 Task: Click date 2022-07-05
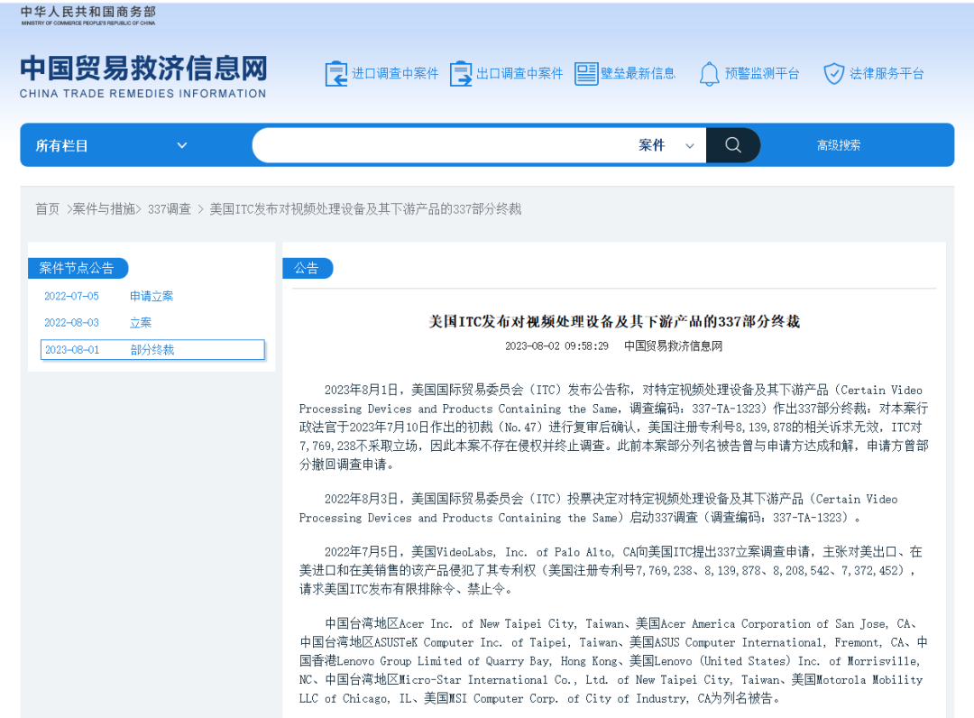pos(71,296)
